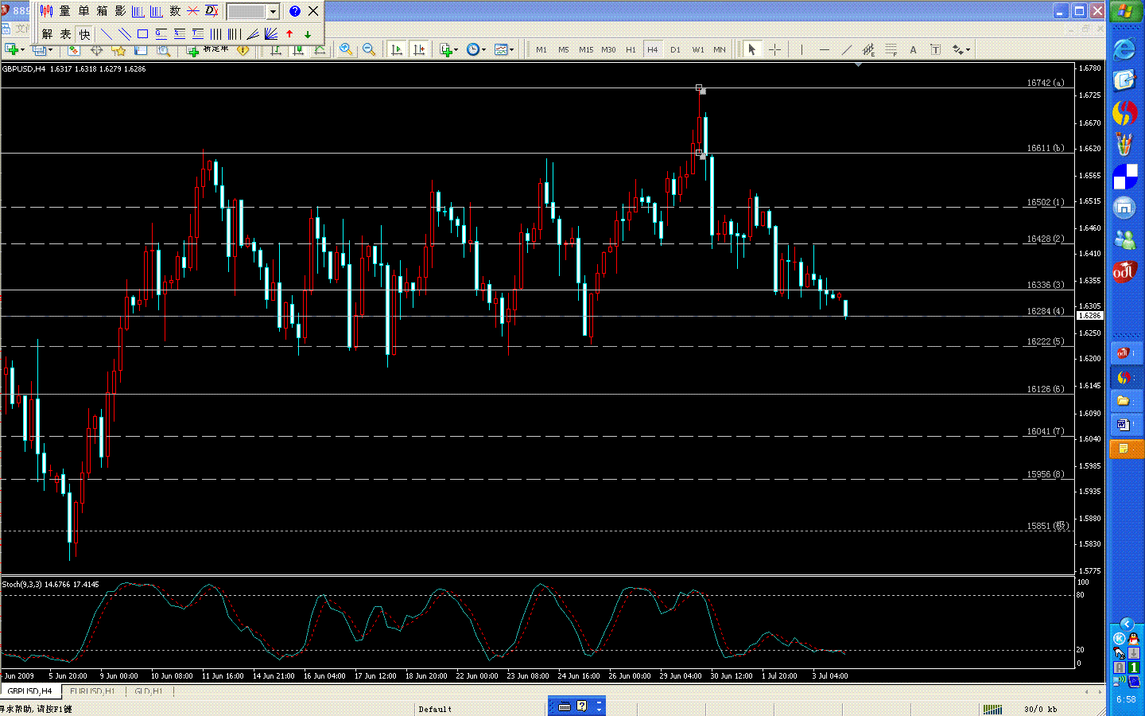Switch chart to D1 timeframe

(x=675, y=49)
